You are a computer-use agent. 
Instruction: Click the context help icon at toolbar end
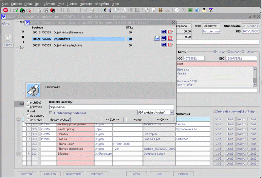tap(211, 10)
